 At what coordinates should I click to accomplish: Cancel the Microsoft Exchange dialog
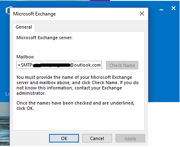point(97,138)
